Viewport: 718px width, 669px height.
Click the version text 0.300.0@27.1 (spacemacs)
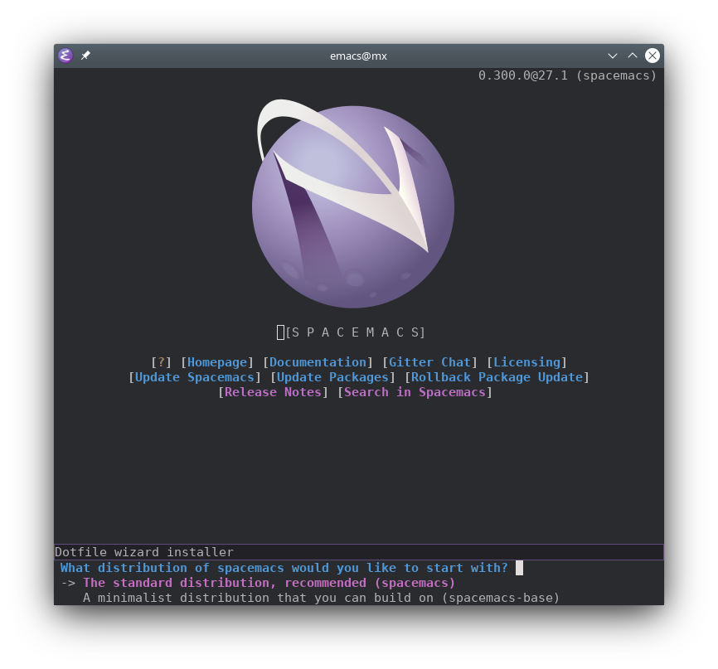click(567, 75)
